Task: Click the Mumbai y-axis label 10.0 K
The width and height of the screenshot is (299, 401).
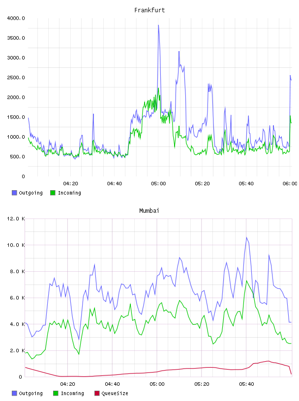Action: [16, 245]
